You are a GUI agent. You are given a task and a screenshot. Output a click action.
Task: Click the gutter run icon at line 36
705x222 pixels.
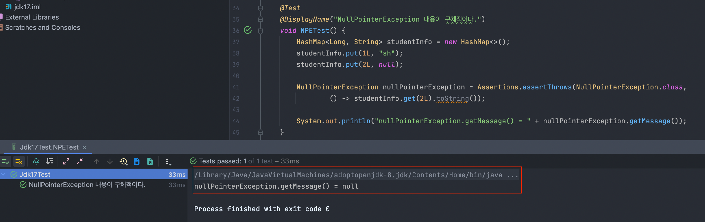[248, 30]
